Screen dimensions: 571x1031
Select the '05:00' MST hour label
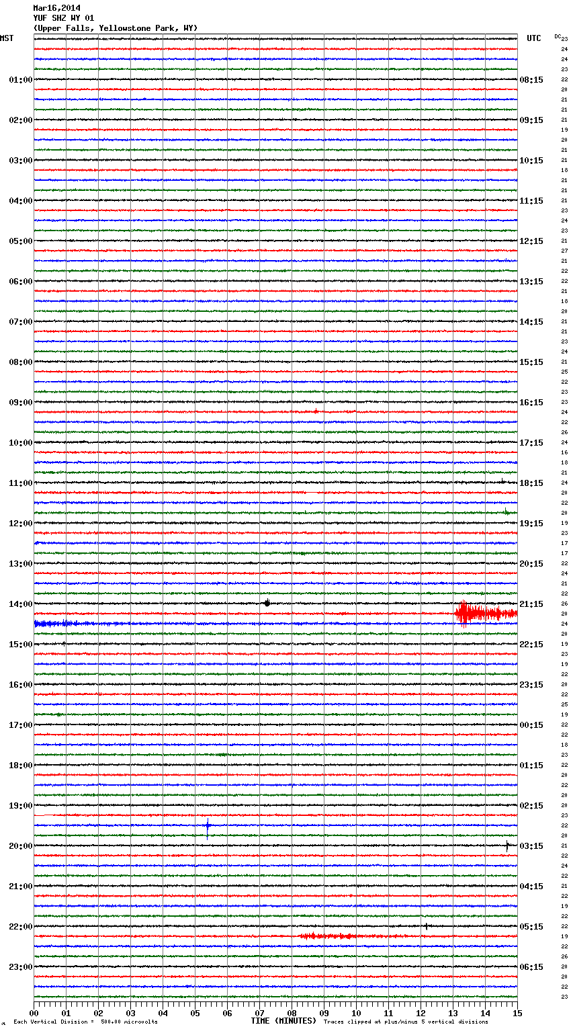pyautogui.click(x=21, y=241)
